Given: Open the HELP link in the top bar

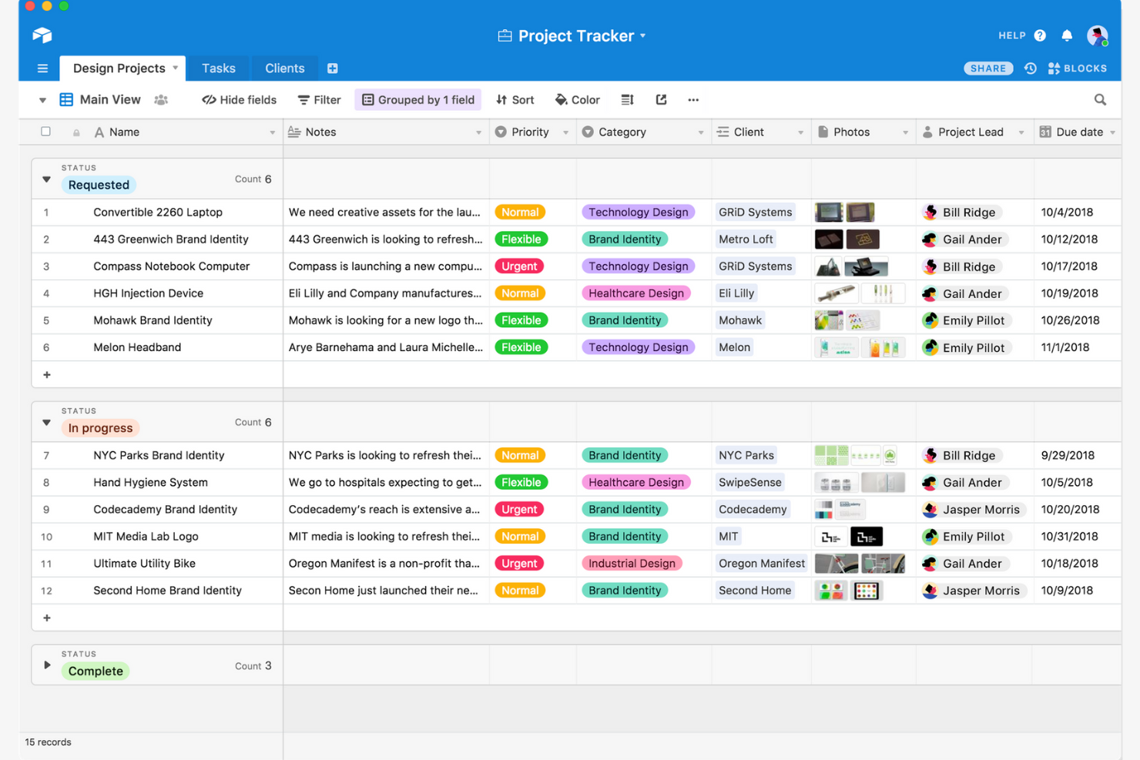Looking at the screenshot, I should [1011, 35].
